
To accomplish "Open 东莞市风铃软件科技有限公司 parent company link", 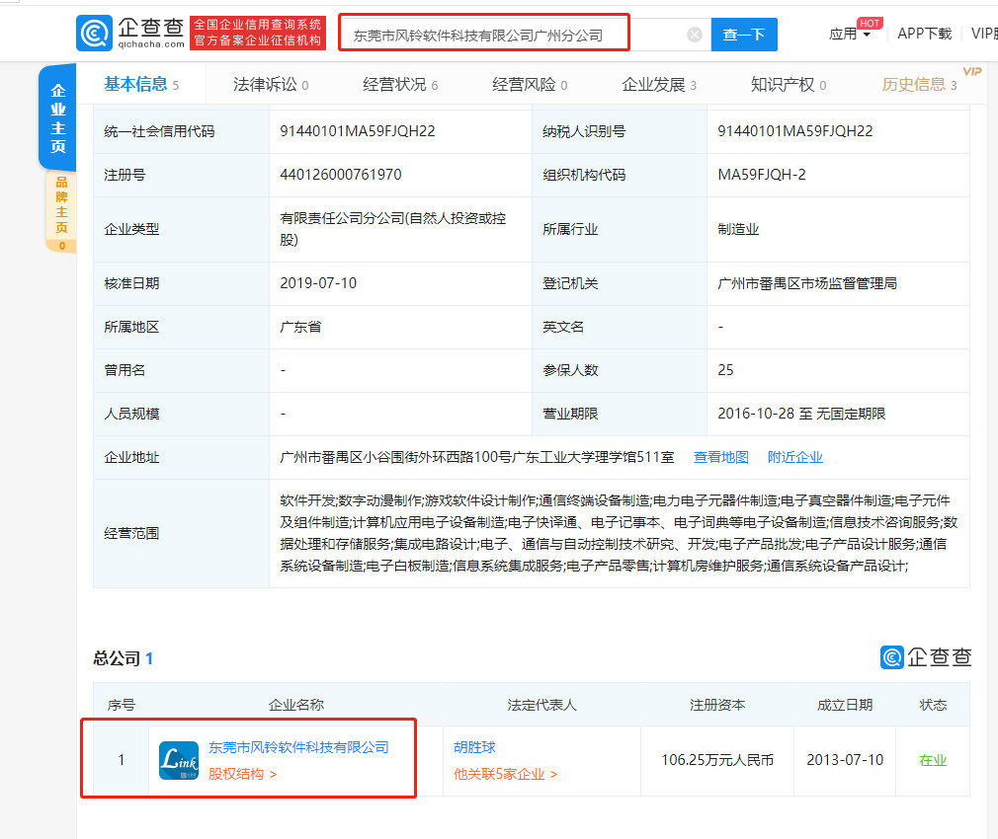I will (x=298, y=747).
